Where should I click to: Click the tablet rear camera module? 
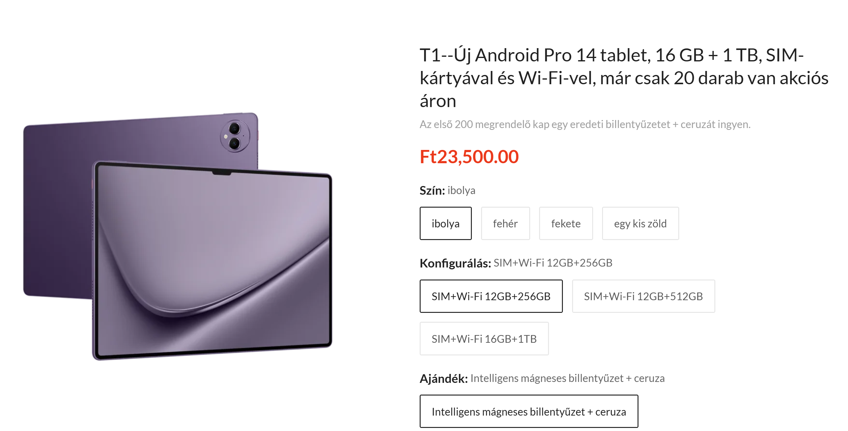tap(235, 136)
